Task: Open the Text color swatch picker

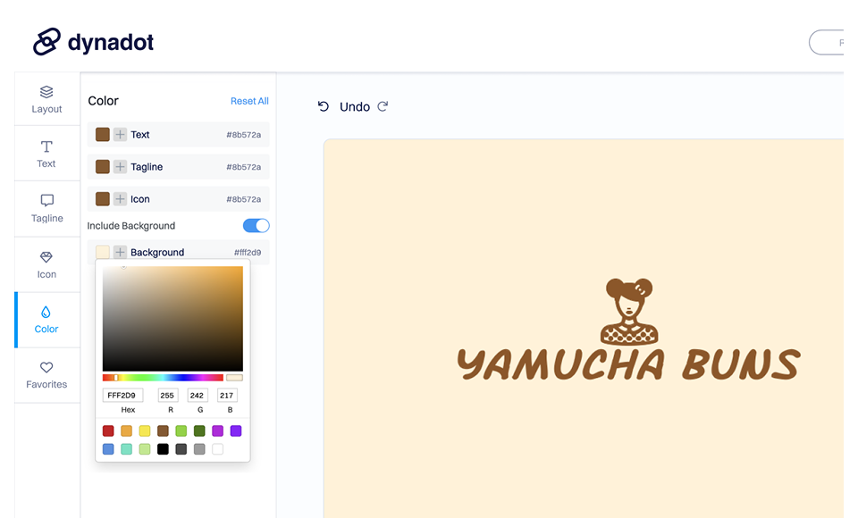Action: 101,134
